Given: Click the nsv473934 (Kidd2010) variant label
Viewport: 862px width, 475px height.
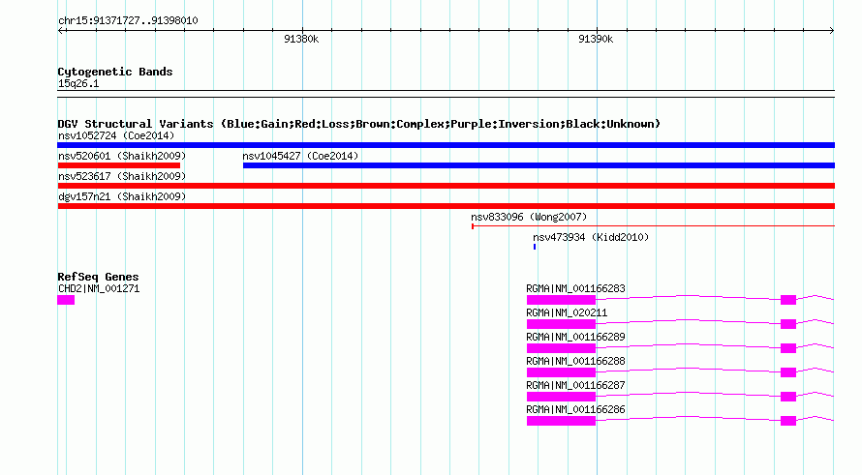Looking at the screenshot, I should coord(591,237).
